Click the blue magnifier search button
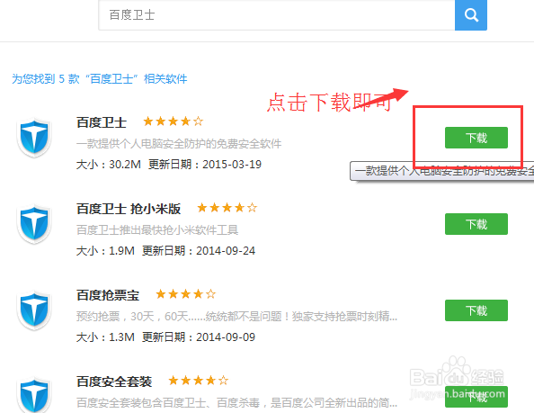The width and height of the screenshot is (534, 413). (x=471, y=15)
